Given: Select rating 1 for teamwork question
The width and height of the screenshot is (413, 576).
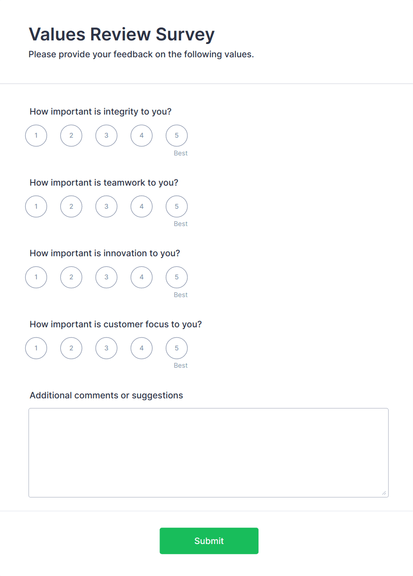Looking at the screenshot, I should pyautogui.click(x=36, y=207).
